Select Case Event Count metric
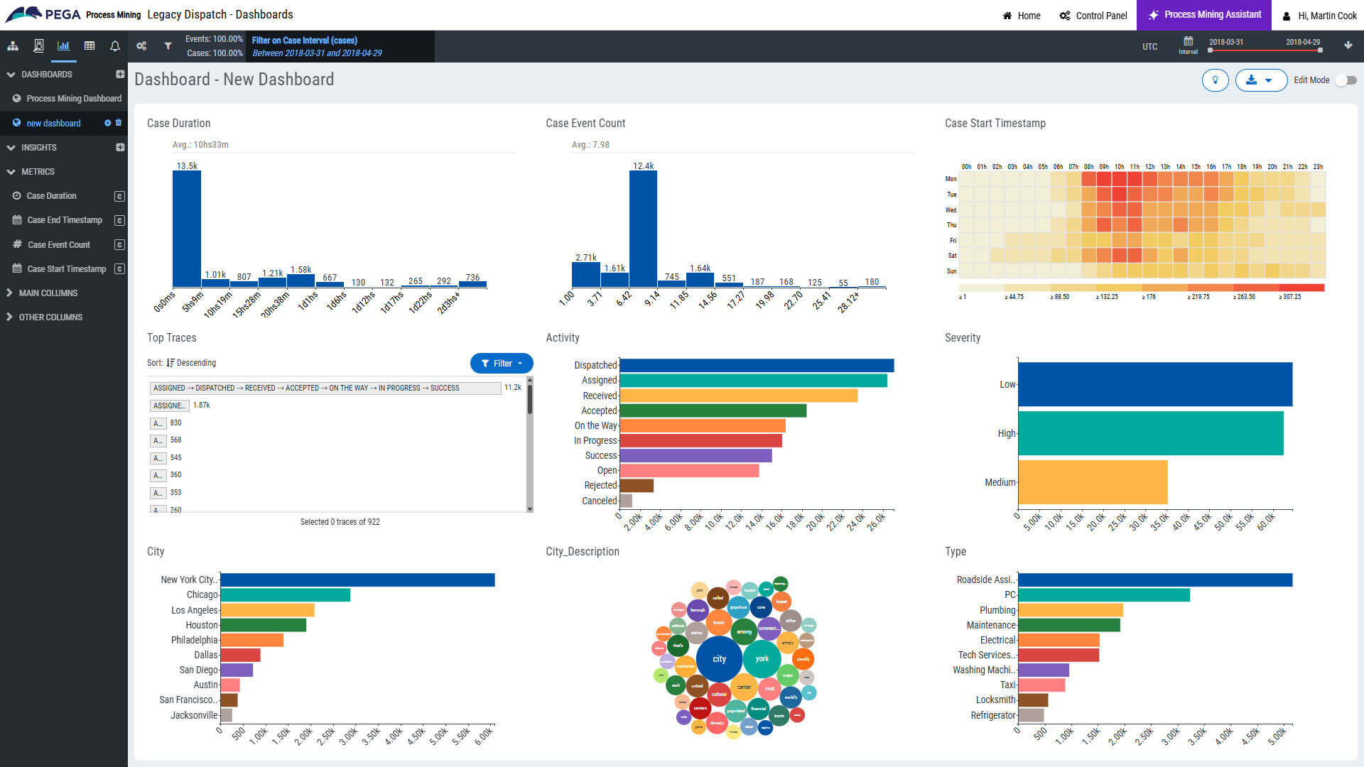 (59, 245)
